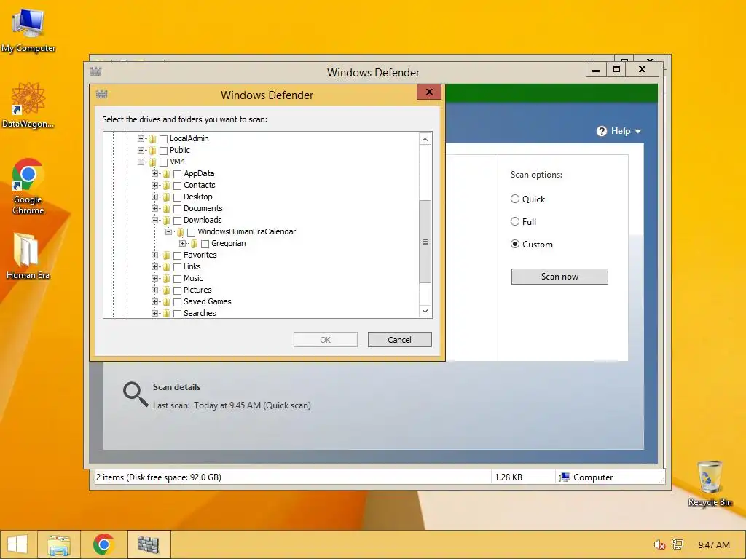Expand the Gregorian tree node
Screen dimensions: 746x559
click(182, 243)
